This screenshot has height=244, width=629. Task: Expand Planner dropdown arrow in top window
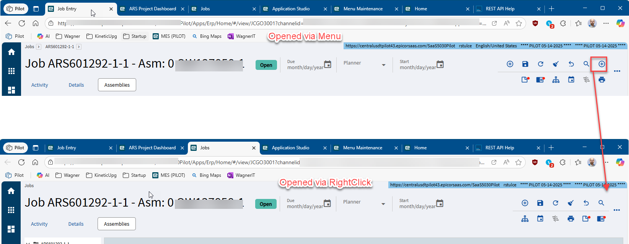[384, 65]
